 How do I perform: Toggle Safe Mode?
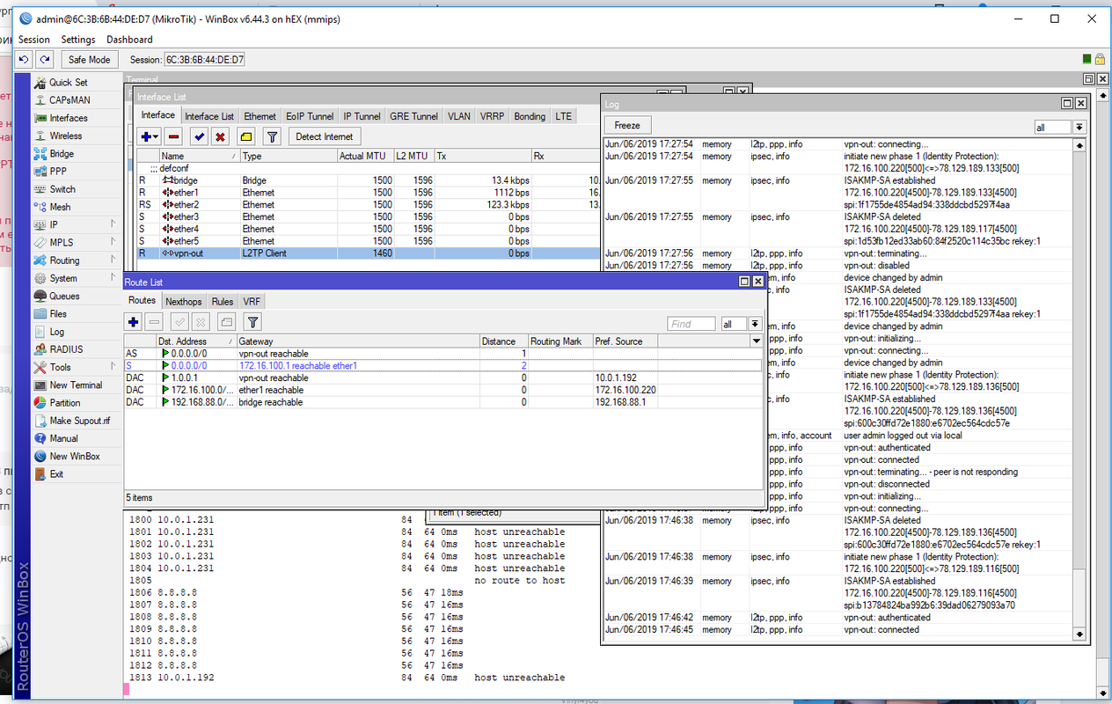(89, 59)
